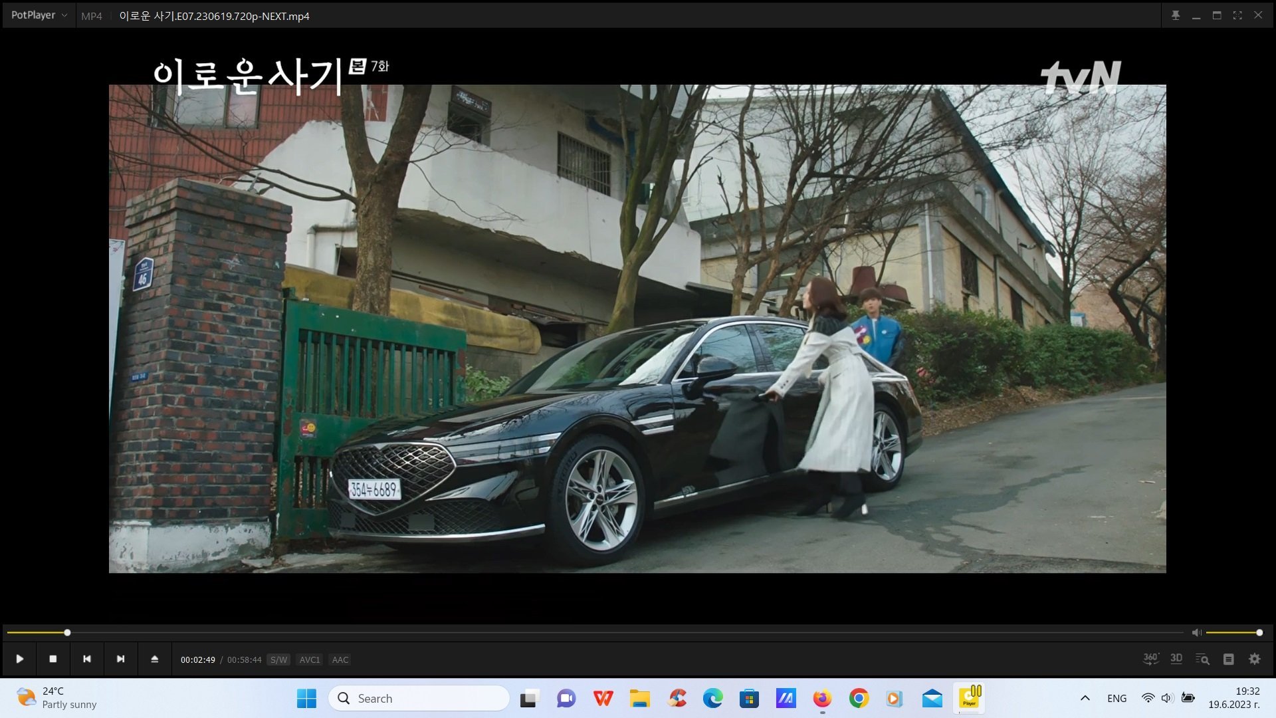
Task: Click the S/W decoder label
Action: tap(278, 659)
